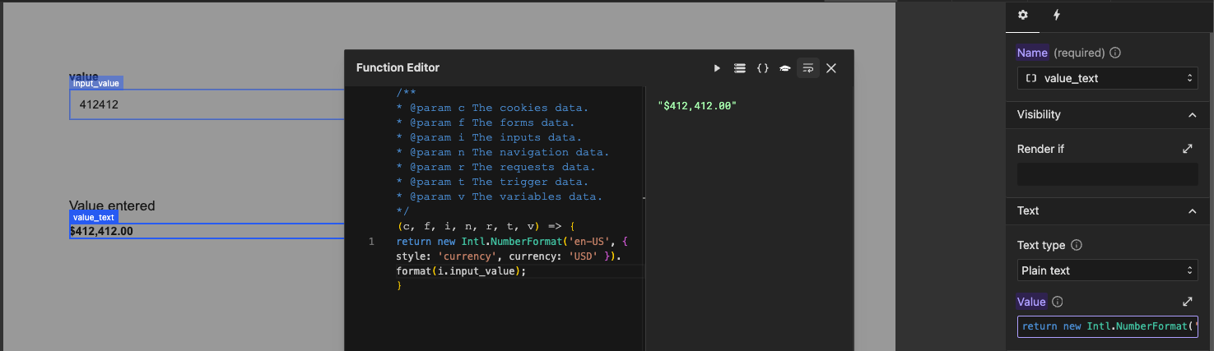This screenshot has height=351, width=1214.
Task: Click the code line 'format(i.input_value);'
Action: [x=461, y=270]
